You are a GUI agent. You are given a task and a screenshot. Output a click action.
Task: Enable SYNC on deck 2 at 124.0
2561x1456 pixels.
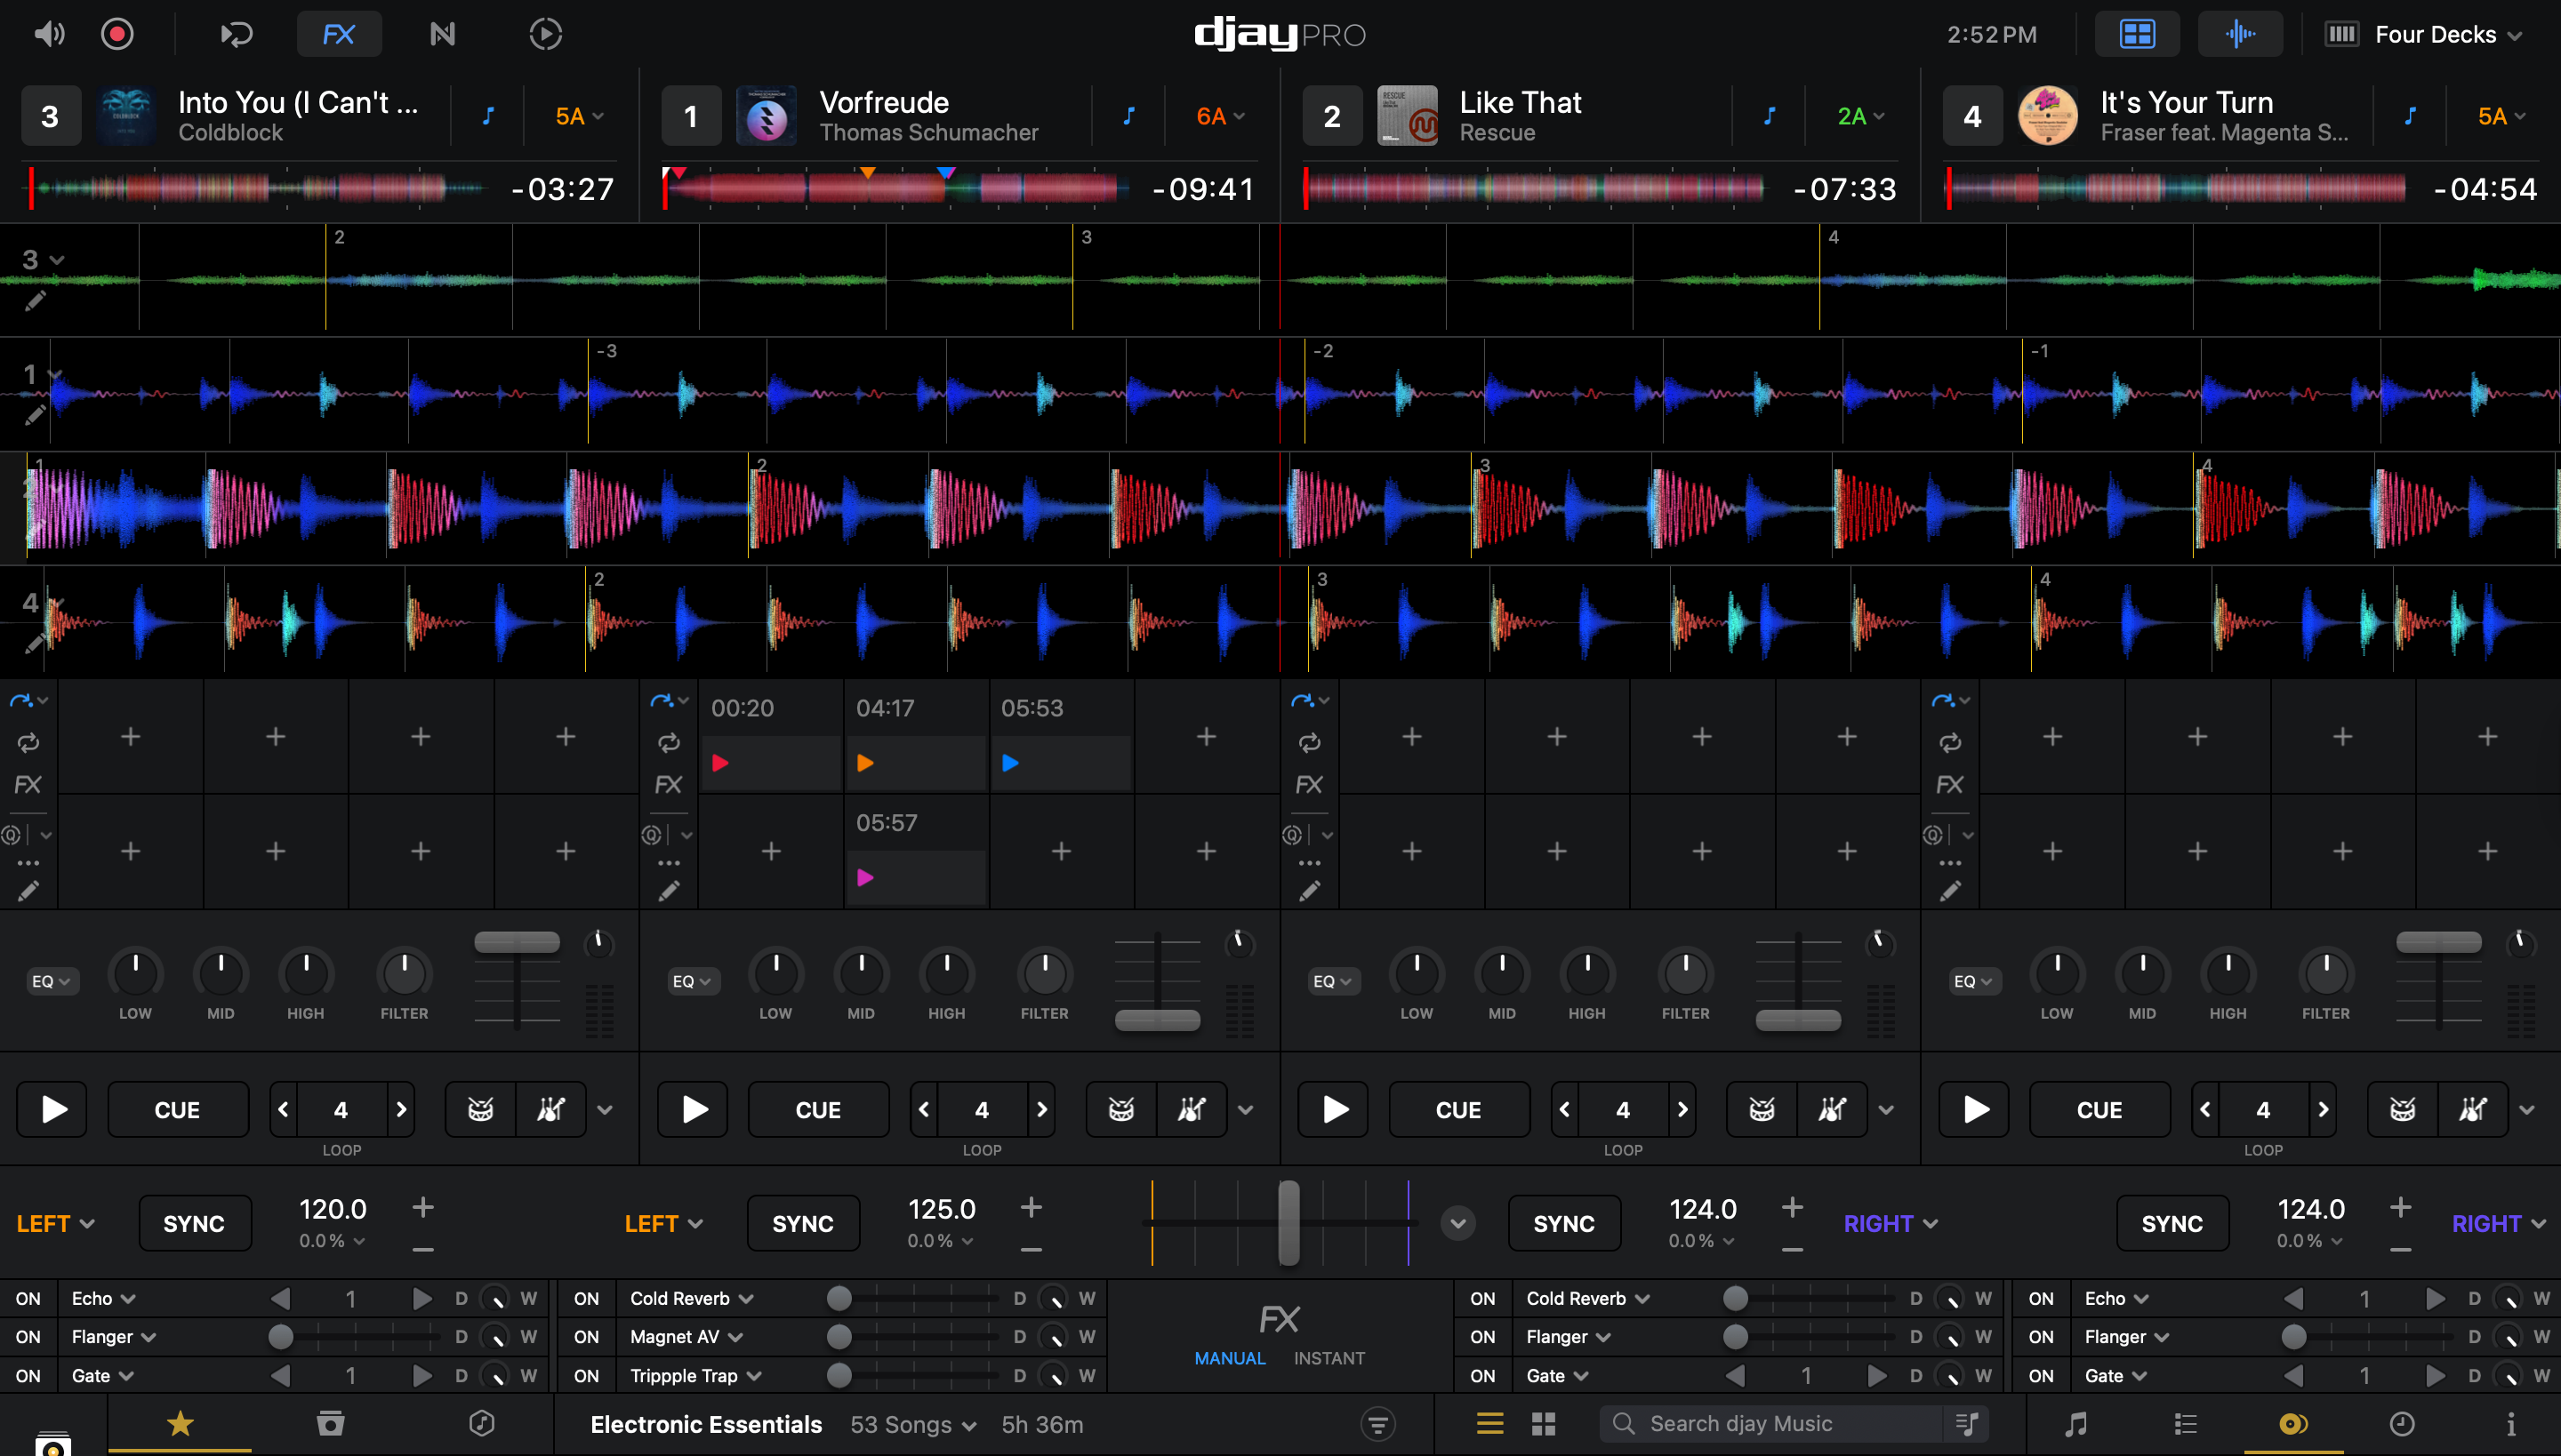click(1563, 1223)
